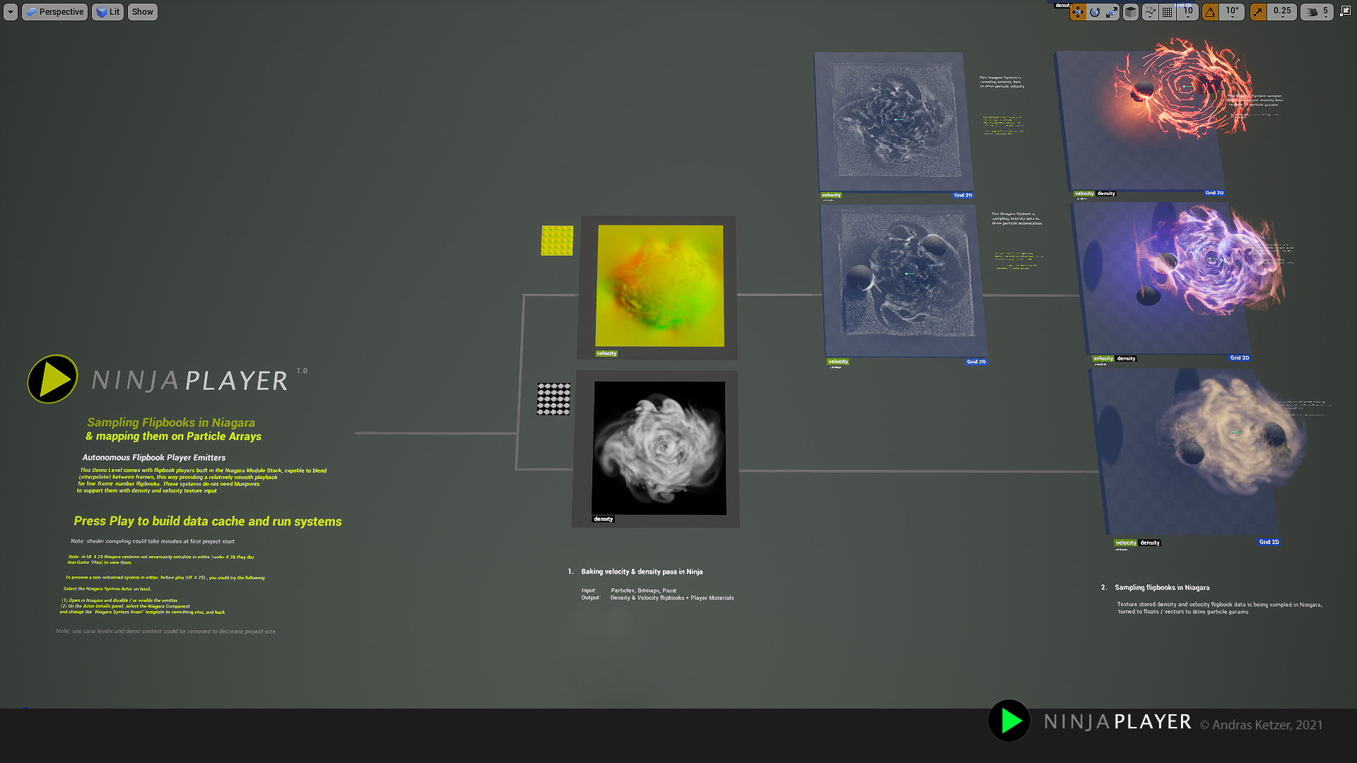Image resolution: width=1357 pixels, height=763 pixels.
Task: Select the large density flipbook preview plane
Action: click(659, 448)
